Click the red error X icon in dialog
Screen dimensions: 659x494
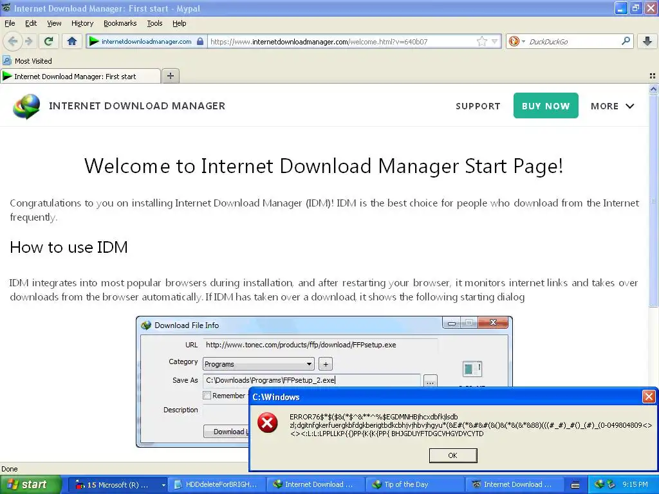[268, 423]
